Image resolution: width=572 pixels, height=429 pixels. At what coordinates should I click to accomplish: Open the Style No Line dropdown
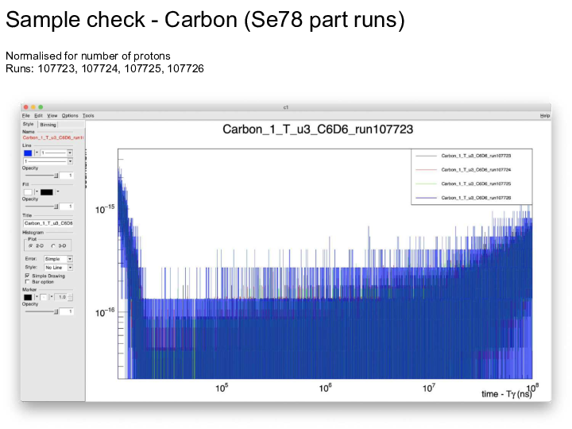tap(58, 268)
